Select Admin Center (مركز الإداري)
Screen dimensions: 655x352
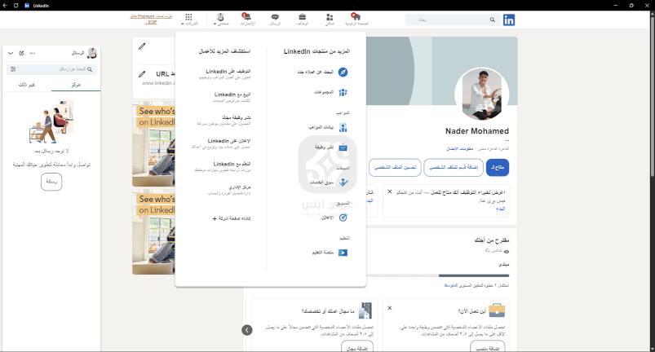coord(229,190)
